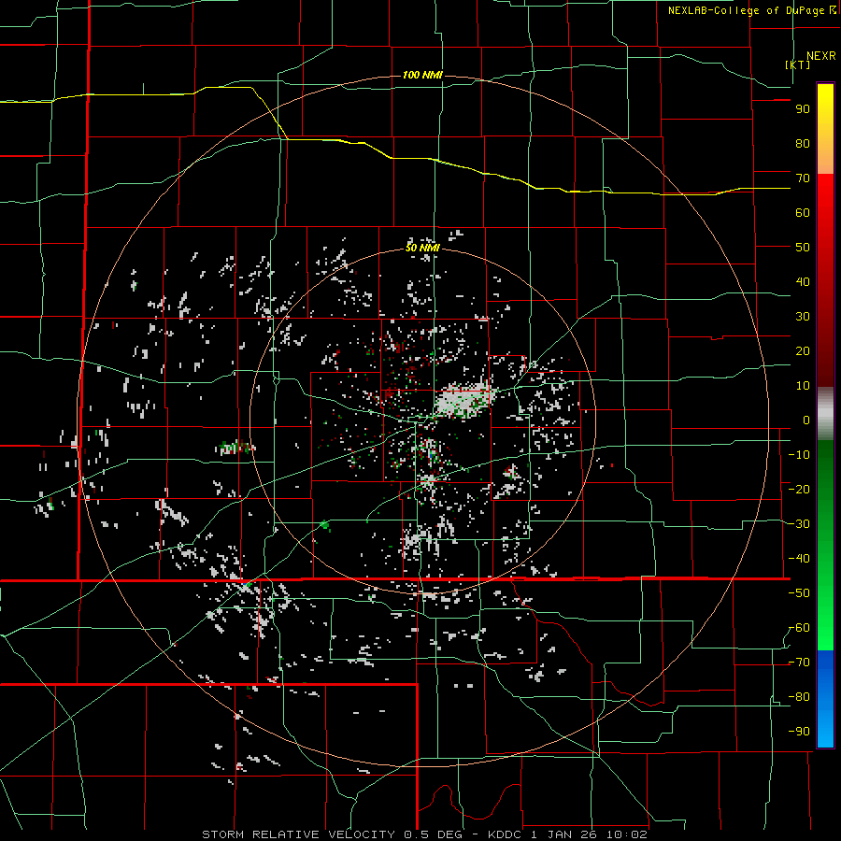Click the 70 value on the velocity scale
Viewport: 841px width, 841px height.
pyautogui.click(x=803, y=178)
